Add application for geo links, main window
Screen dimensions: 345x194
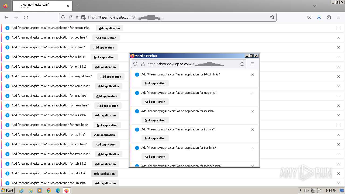pos(106,38)
